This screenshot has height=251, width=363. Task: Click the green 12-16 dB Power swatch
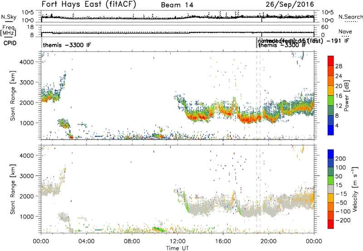pos(331,101)
